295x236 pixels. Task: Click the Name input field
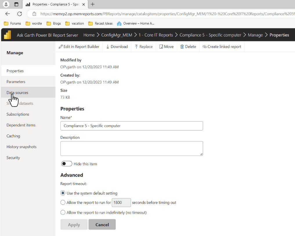[x=131, y=126]
